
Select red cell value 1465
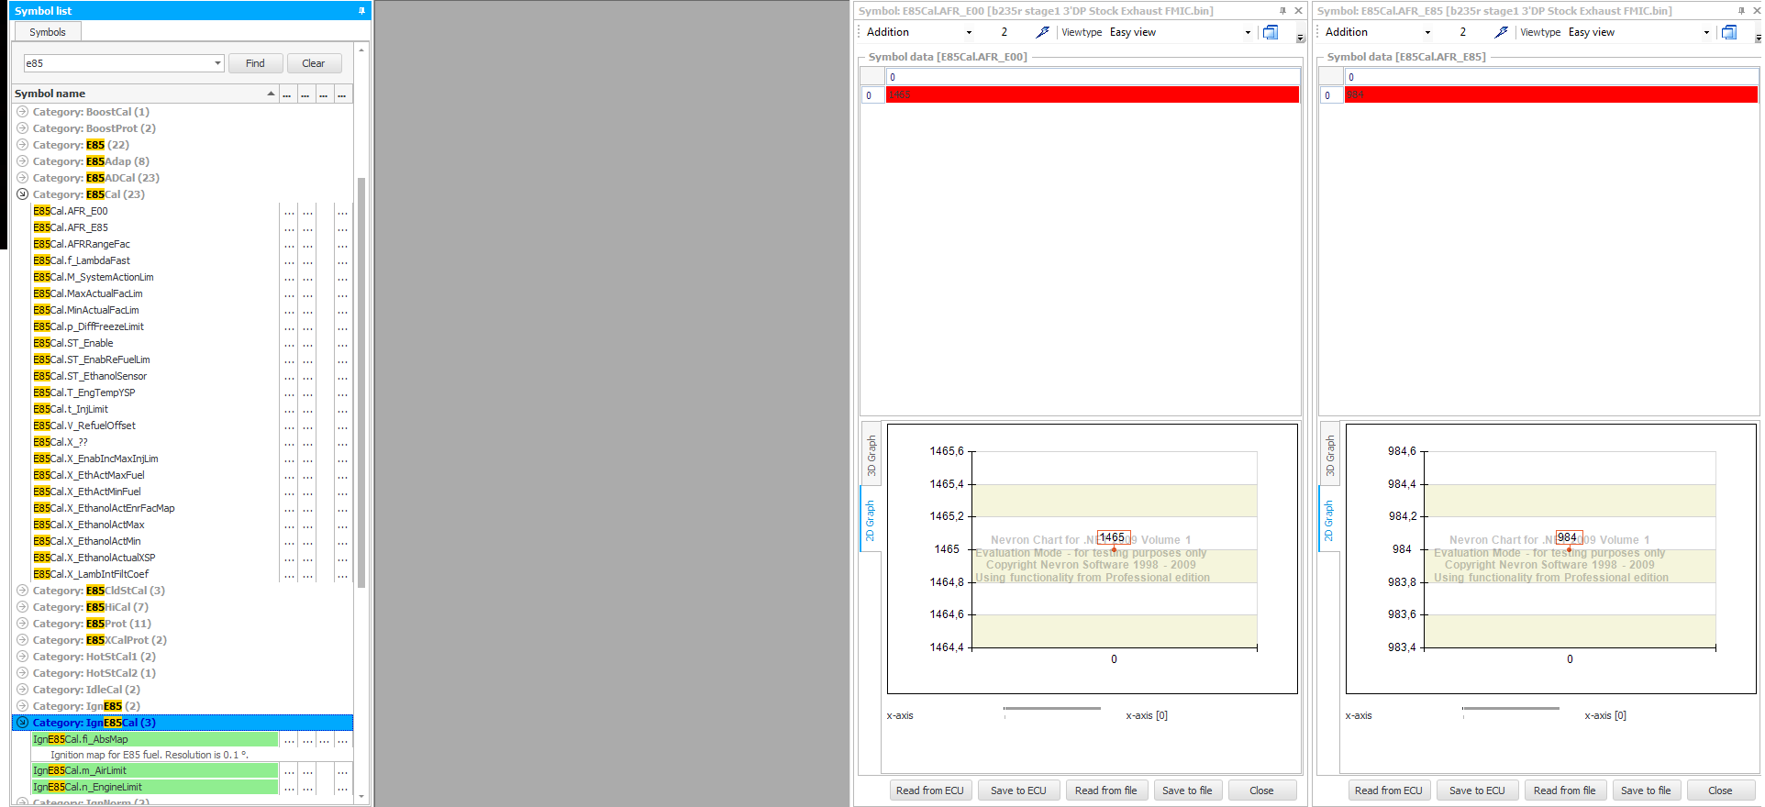pyautogui.click(x=1093, y=95)
